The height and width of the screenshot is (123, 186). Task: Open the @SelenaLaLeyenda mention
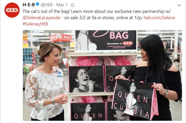tap(41, 18)
